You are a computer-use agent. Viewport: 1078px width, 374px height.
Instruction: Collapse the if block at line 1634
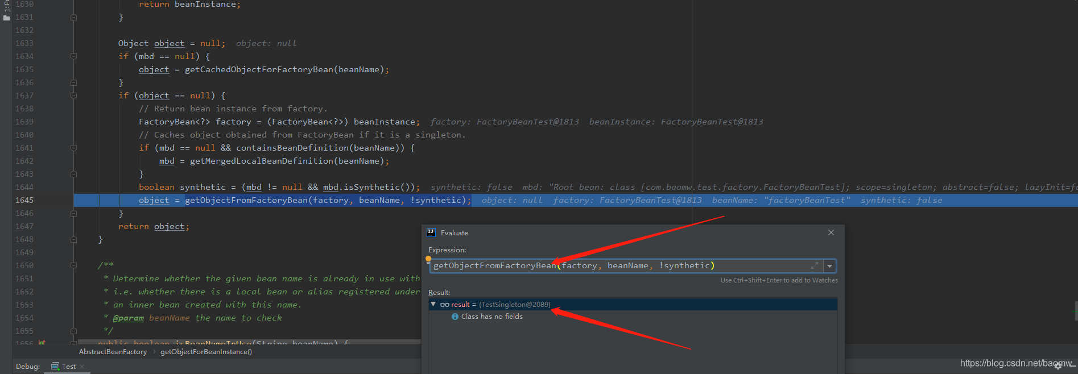[x=73, y=56]
